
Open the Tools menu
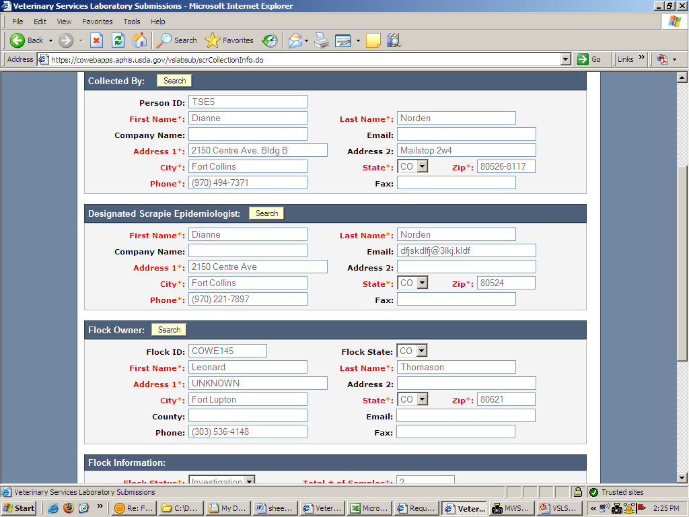pos(131,22)
